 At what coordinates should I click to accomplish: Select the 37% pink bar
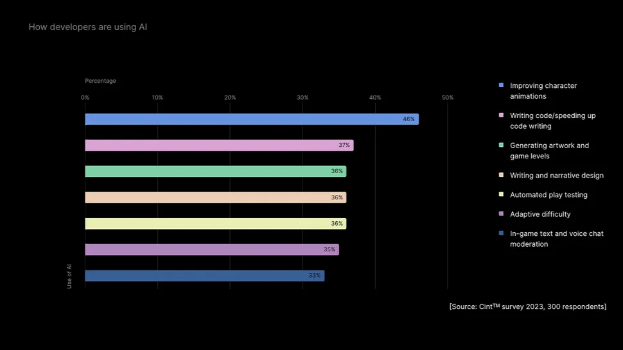coord(219,145)
